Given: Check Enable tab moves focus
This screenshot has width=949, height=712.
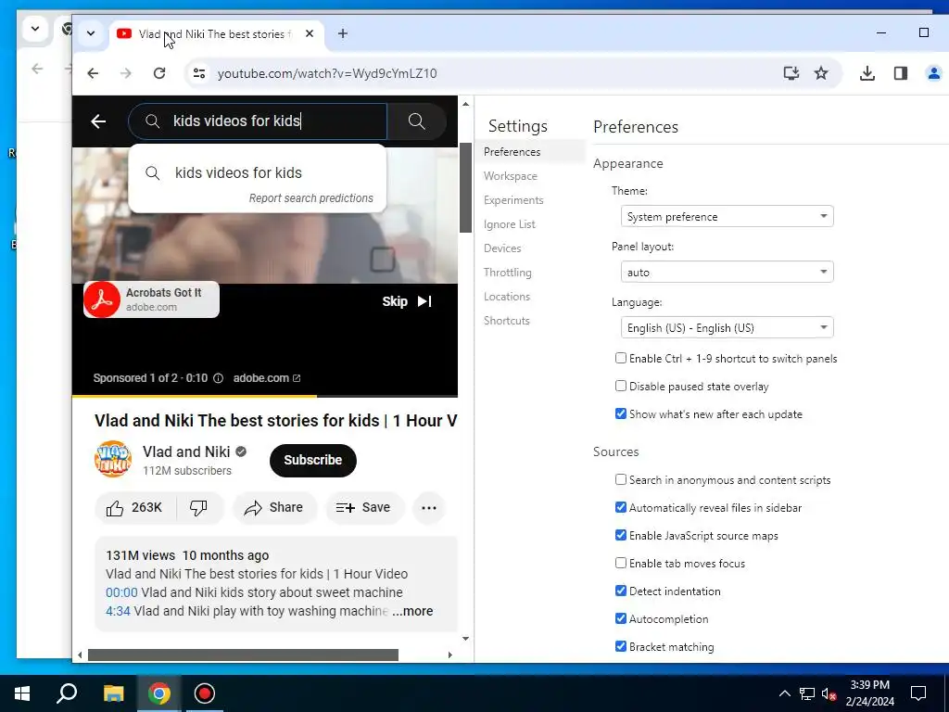Looking at the screenshot, I should tap(620, 563).
